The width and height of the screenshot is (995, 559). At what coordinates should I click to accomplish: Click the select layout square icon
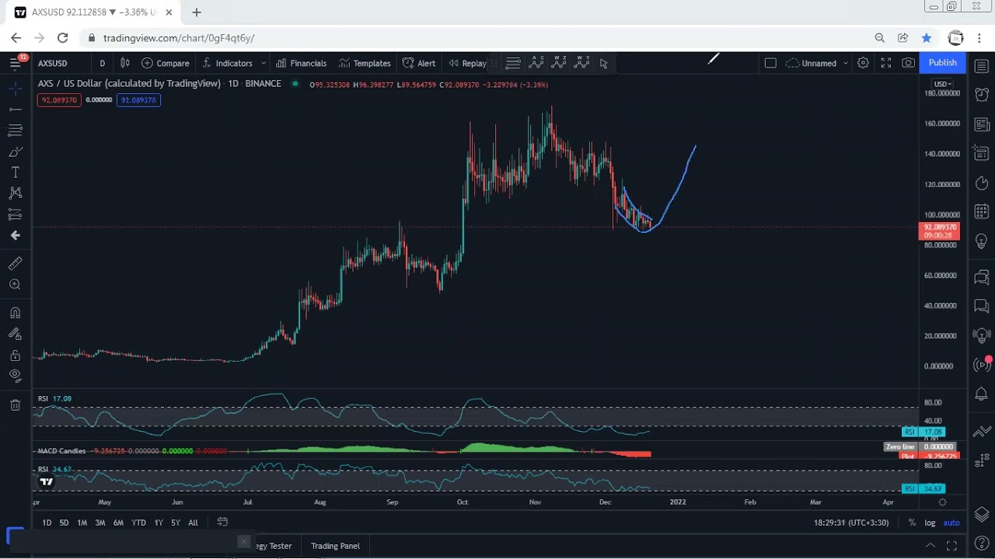tap(770, 63)
